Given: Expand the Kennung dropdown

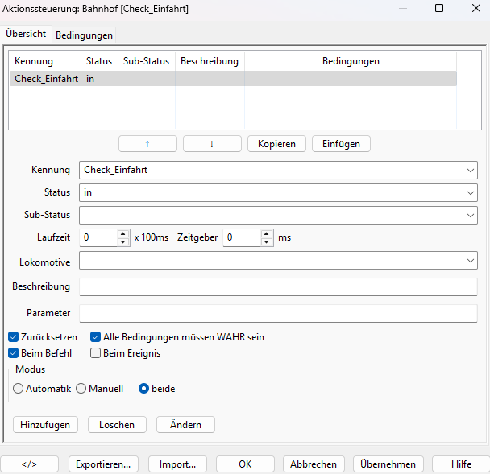Looking at the screenshot, I should pos(471,171).
